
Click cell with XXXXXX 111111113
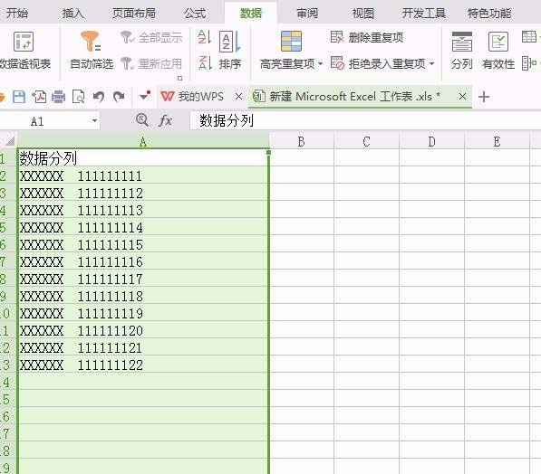pyautogui.click(x=143, y=210)
